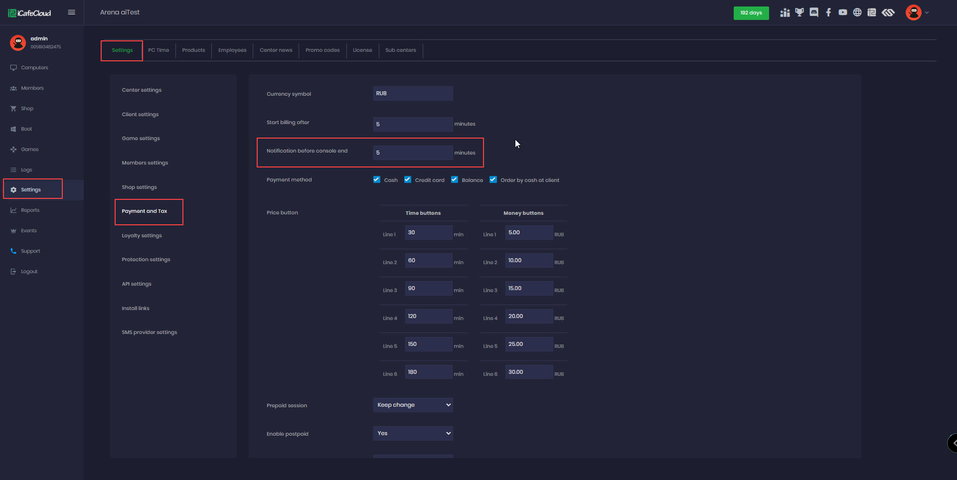Image resolution: width=957 pixels, height=480 pixels.
Task: Open Members from the sidebar
Action: tap(32, 88)
